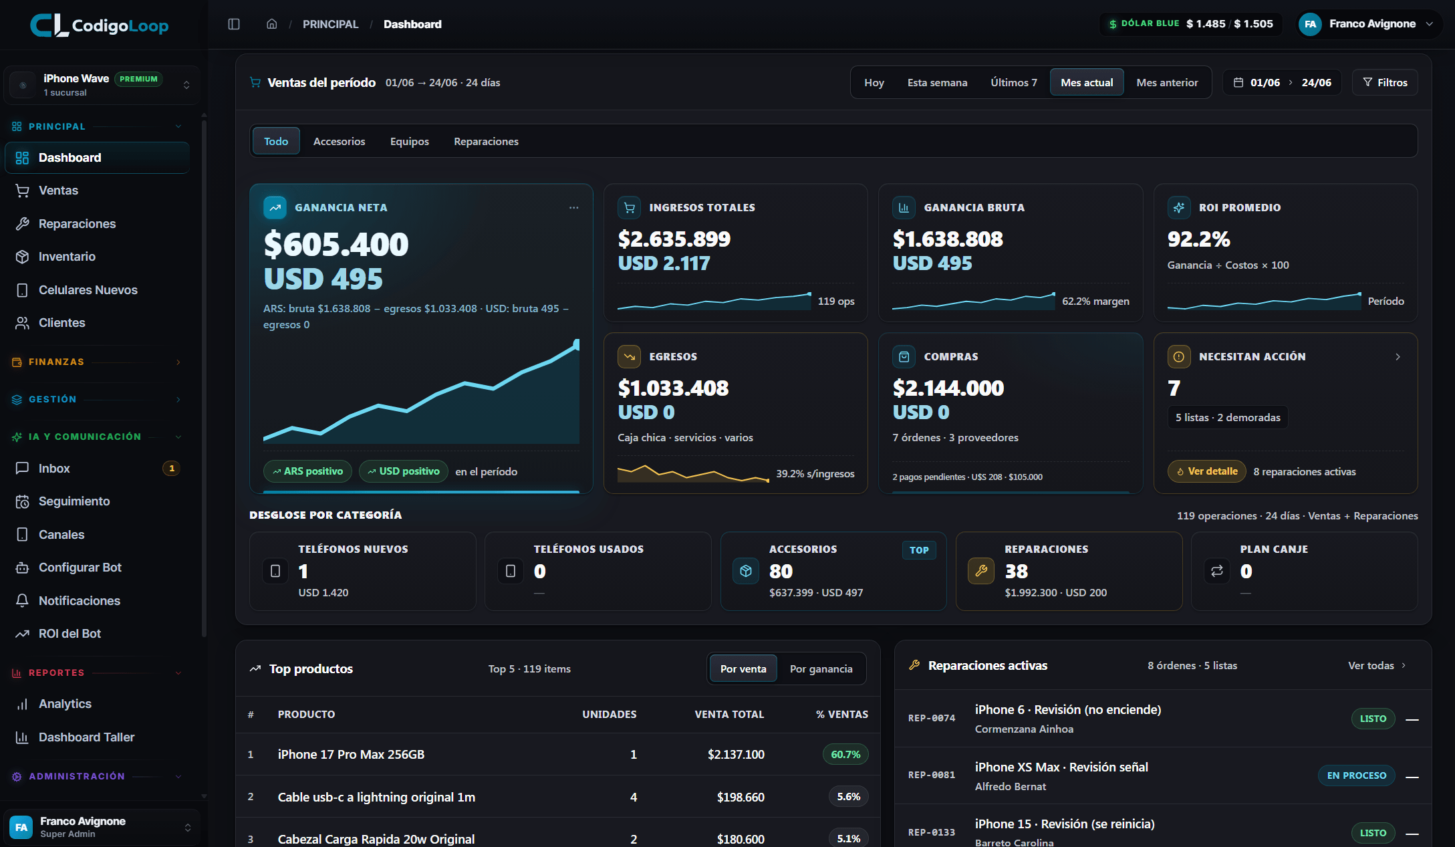This screenshot has width=1455, height=847.
Task: Click Egresos downward trend icon
Action: (x=629, y=357)
